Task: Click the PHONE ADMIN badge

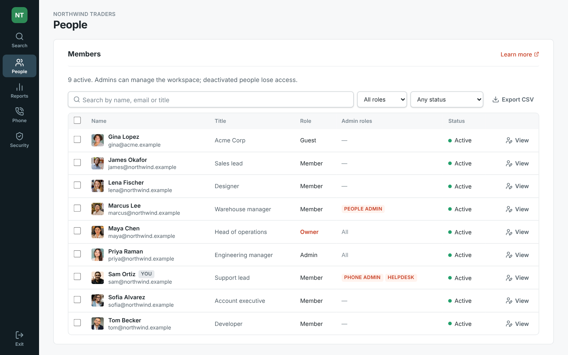Action: pos(362,278)
